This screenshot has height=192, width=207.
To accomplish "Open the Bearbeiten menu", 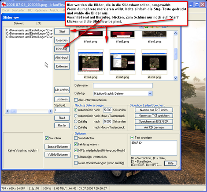I will 18,10.
